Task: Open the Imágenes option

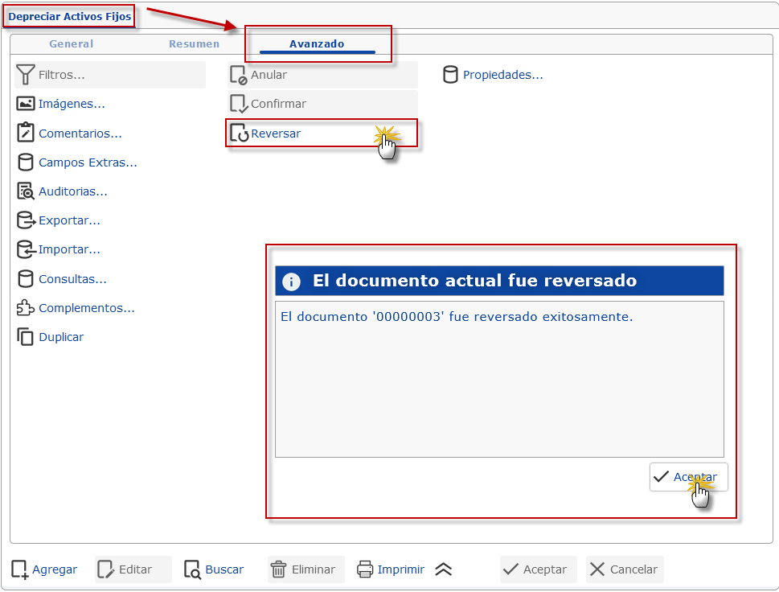Action: [x=72, y=104]
